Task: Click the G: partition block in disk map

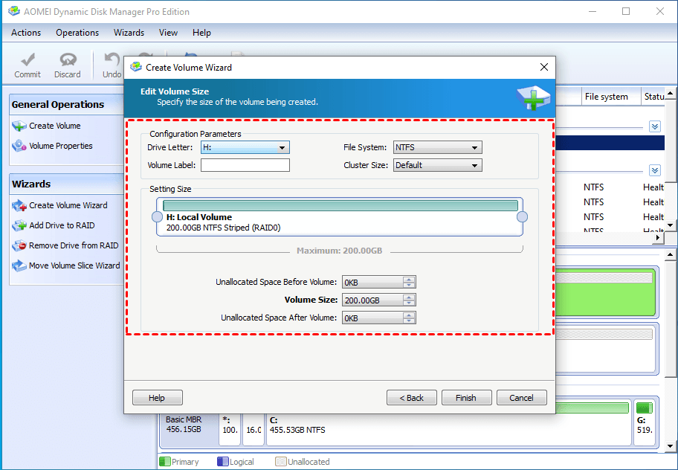Action: [x=645, y=422]
